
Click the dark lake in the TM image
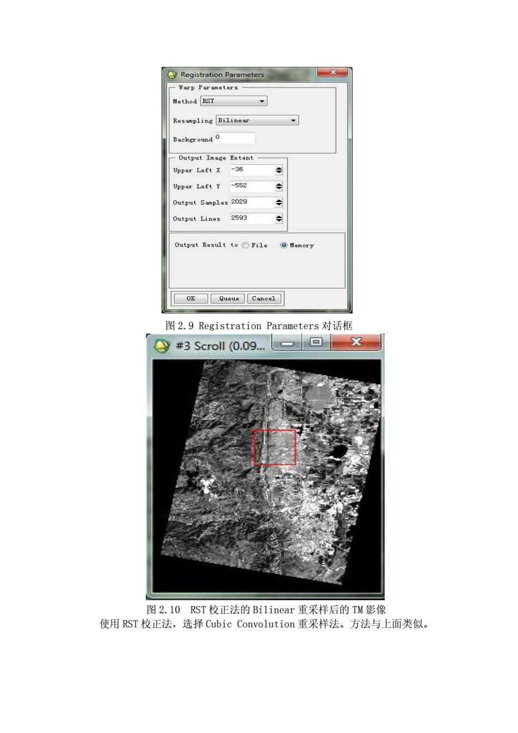coord(338,452)
